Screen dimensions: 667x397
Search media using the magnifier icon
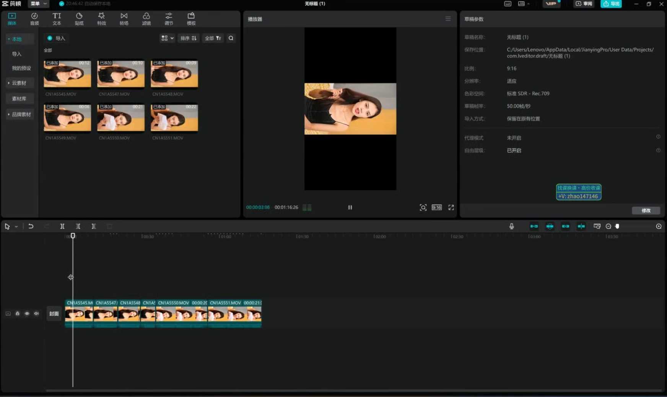tap(231, 38)
